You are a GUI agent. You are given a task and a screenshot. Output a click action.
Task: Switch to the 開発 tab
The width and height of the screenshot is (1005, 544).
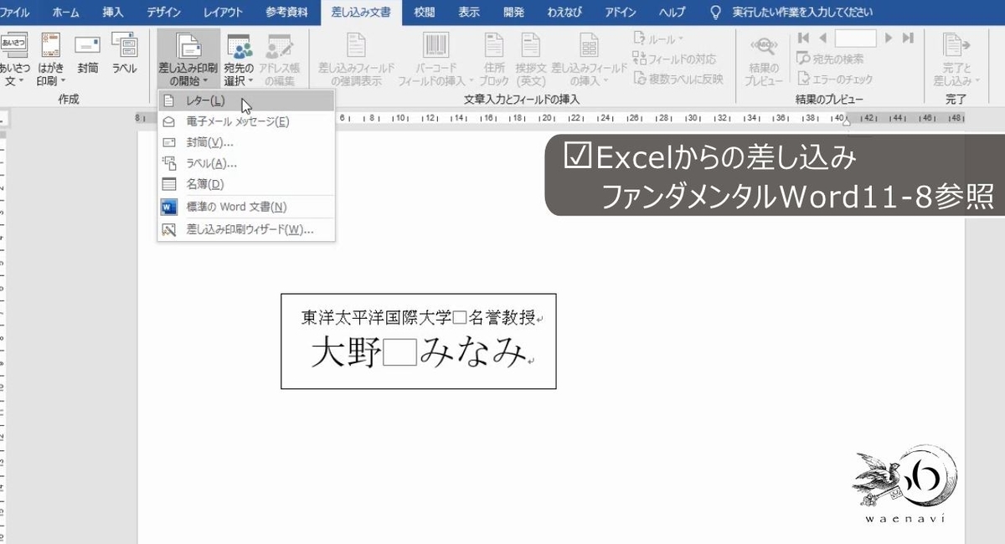(514, 13)
